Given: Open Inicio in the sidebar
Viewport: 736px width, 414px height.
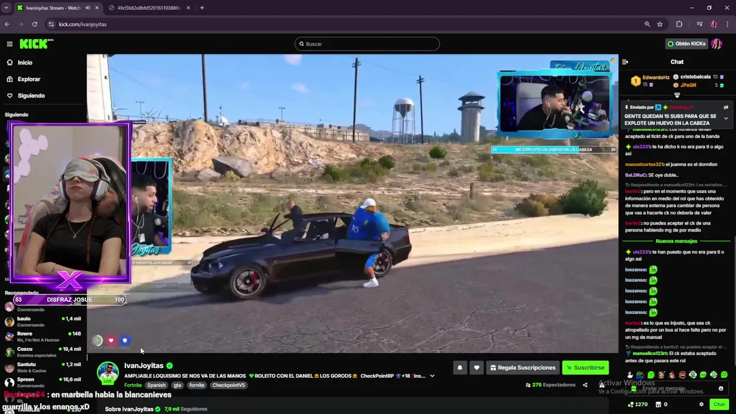Looking at the screenshot, I should (x=25, y=63).
